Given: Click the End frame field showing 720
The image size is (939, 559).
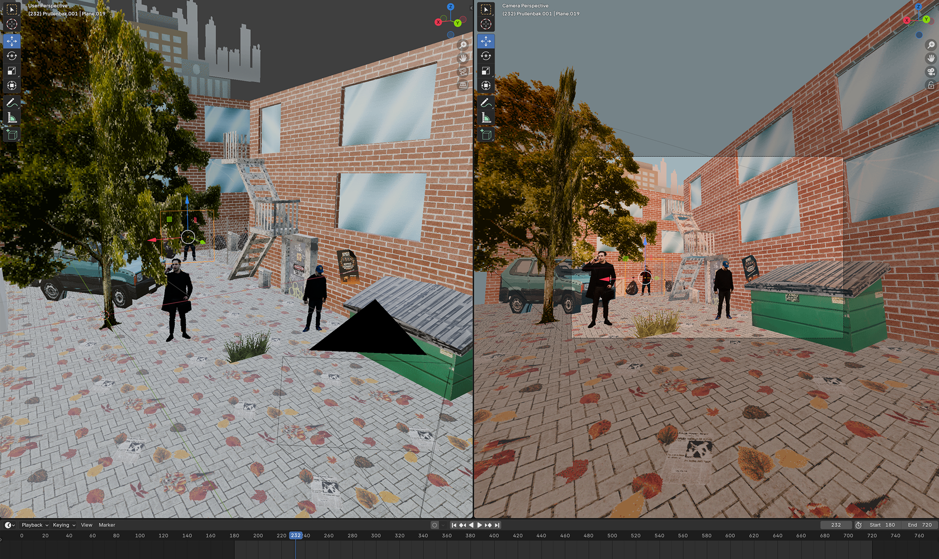Looking at the screenshot, I should pyautogui.click(x=919, y=525).
